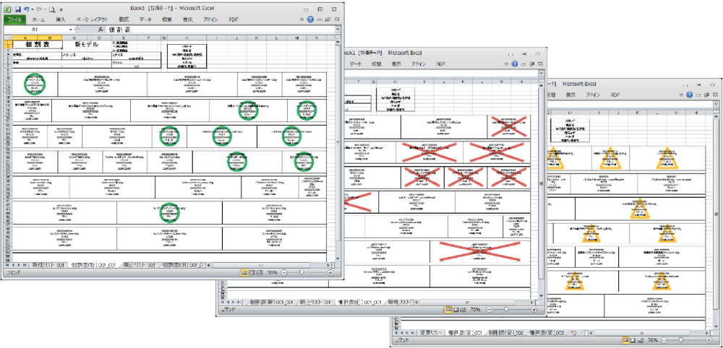Select the 廃止リスト 001 sheet tab
The width and height of the screenshot is (723, 348).
[x=136, y=265]
